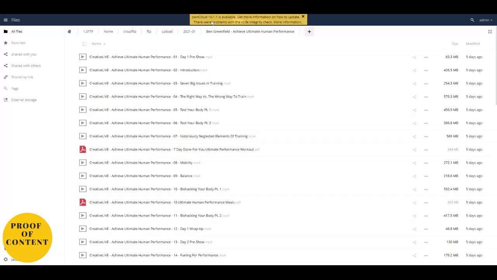Screen dimensions: 497x280
Task: Open 03 - Seven Big Issues In Training file
Action: tap(160, 83)
